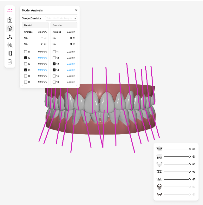Check tooth 11 in Overjet column
Image resolution: width=203 pixels, height=205 pixels.
pos(25,52)
